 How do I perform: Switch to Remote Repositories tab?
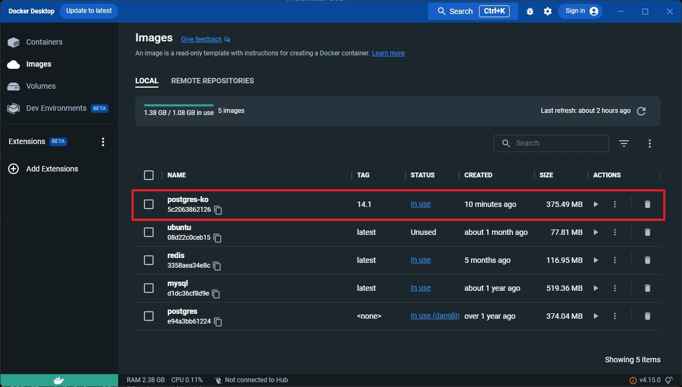213,81
